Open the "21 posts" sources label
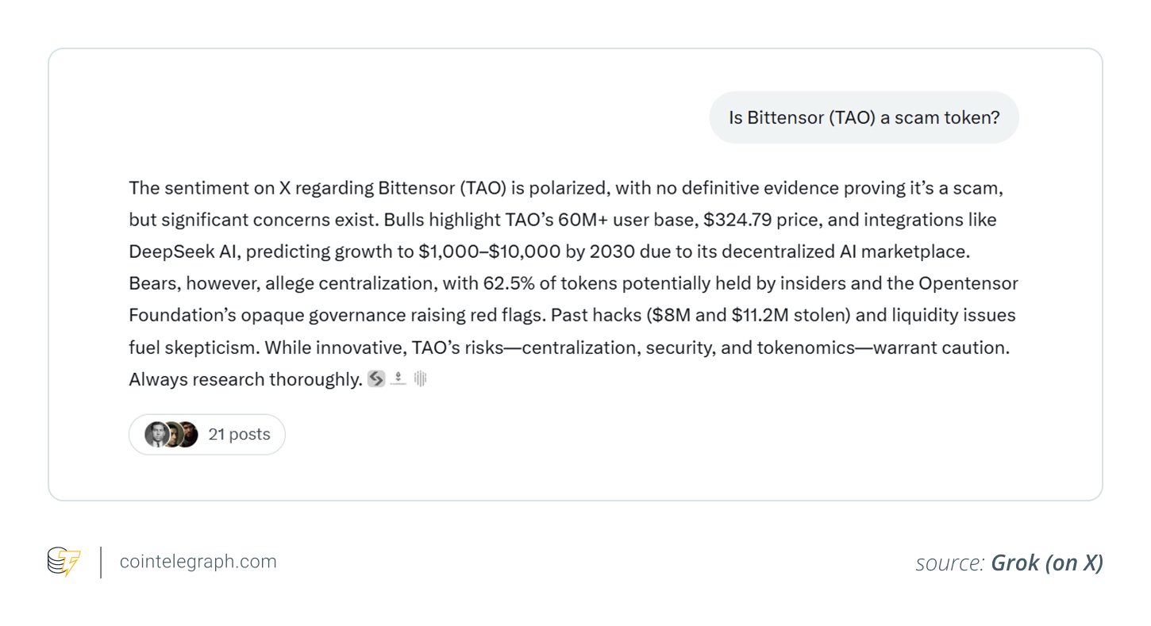 pyautogui.click(x=239, y=435)
